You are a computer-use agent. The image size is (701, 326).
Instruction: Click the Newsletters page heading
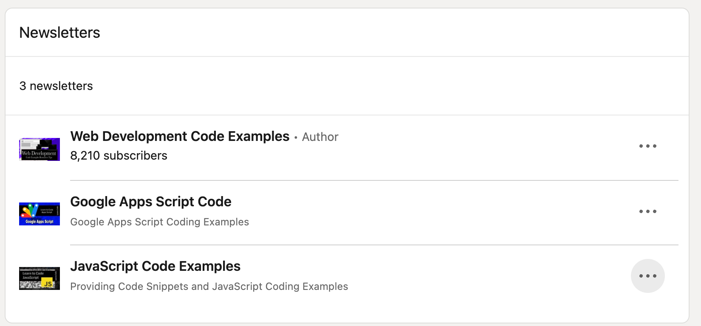(59, 32)
